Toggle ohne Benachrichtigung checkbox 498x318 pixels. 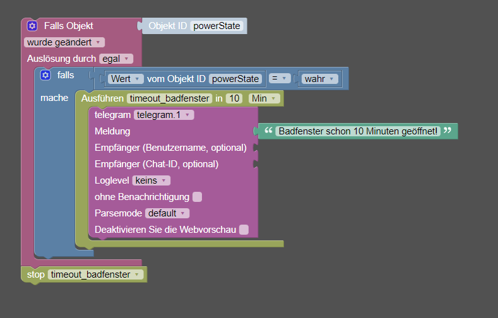(x=197, y=197)
